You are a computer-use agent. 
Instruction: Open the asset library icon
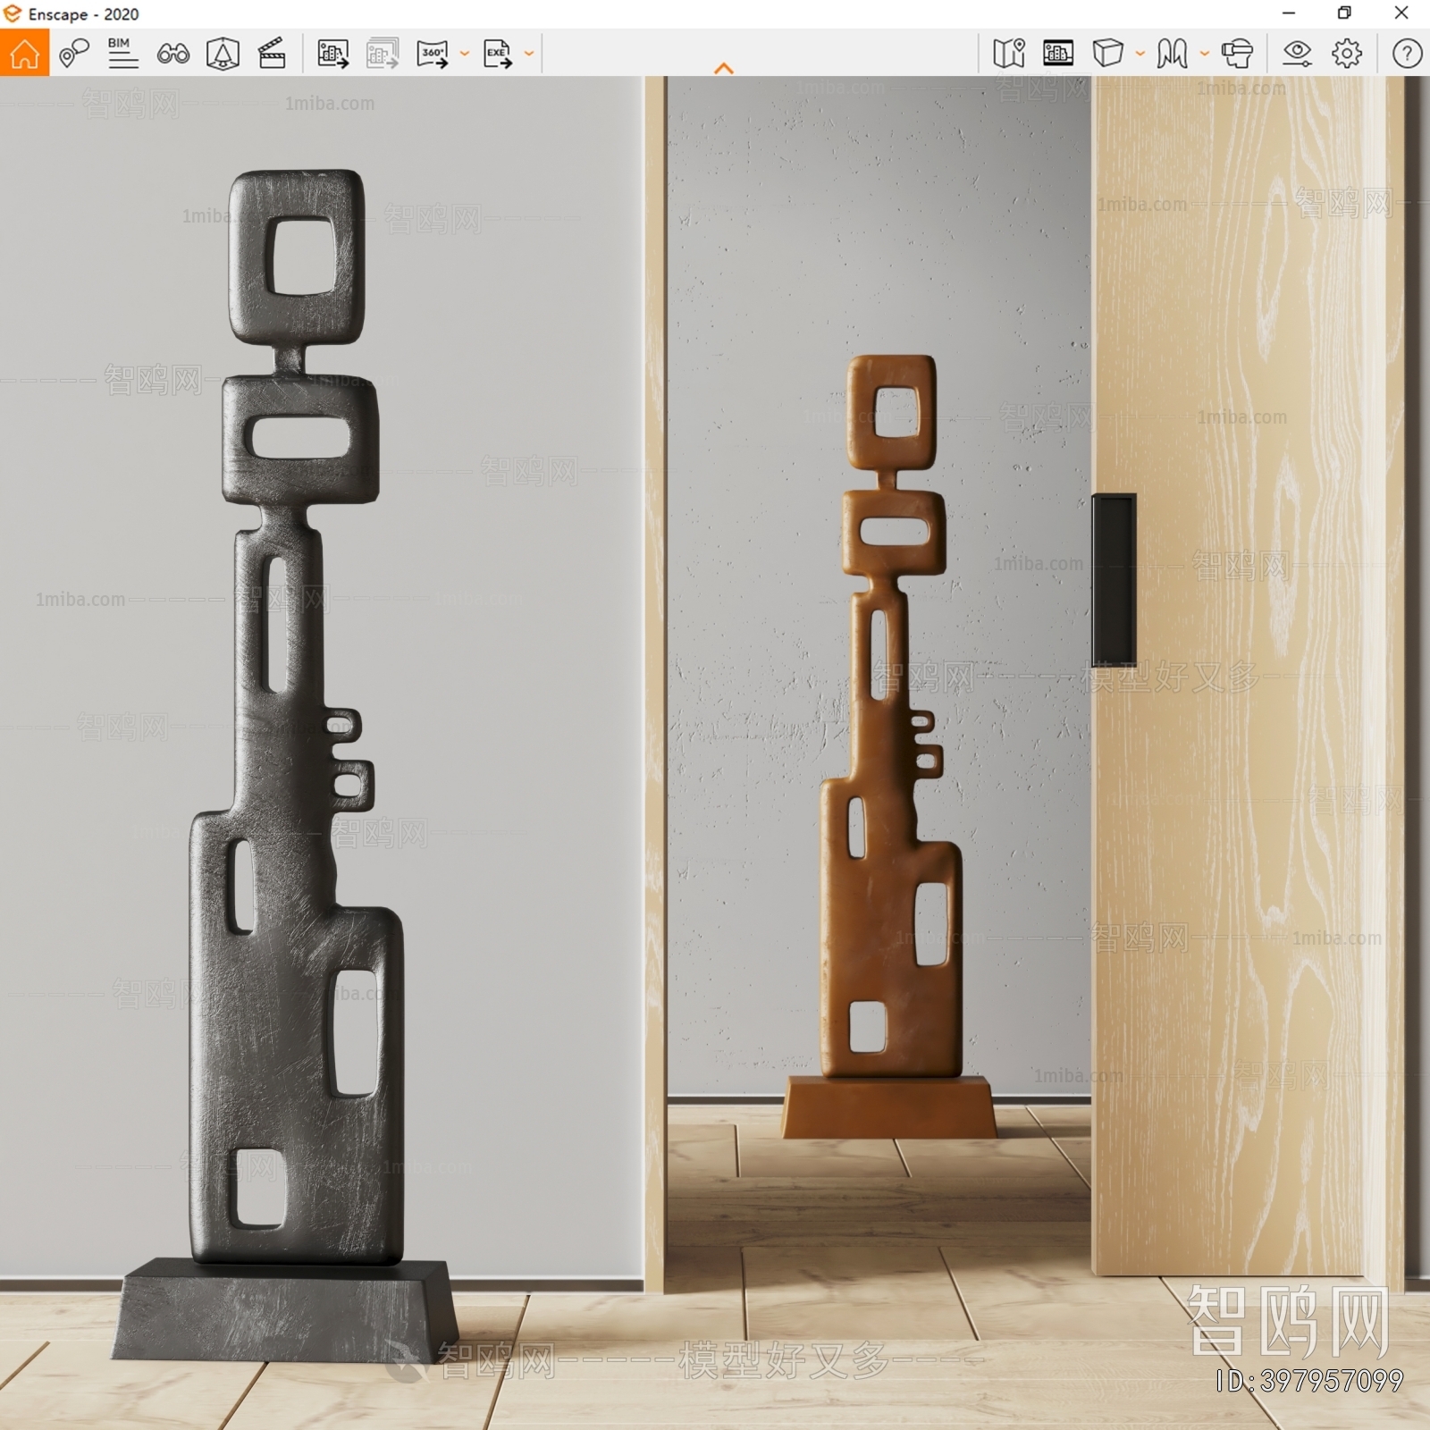coord(1058,54)
